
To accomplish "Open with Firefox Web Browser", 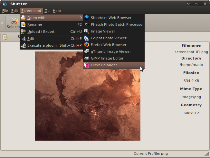I will [x=108, y=45].
